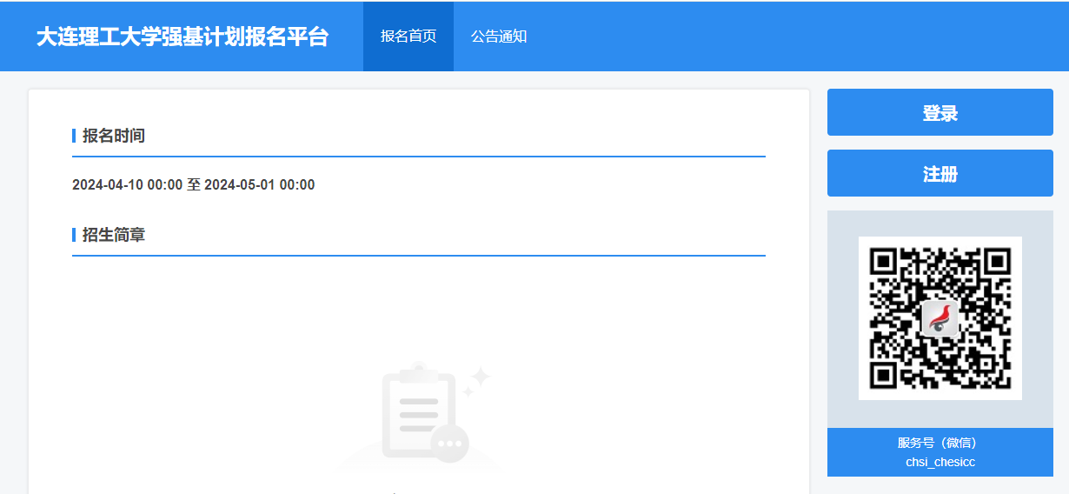The height and width of the screenshot is (494, 1069).
Task: Switch to 公告通知 tab
Action: point(499,37)
